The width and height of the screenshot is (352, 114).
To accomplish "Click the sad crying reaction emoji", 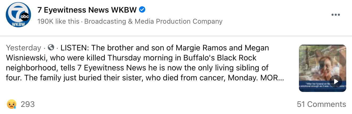I will [12, 104].
